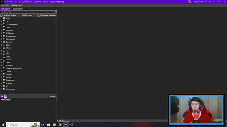227x127 pixels.
Task: Click the Effects folder icon
Action: click(4, 48)
